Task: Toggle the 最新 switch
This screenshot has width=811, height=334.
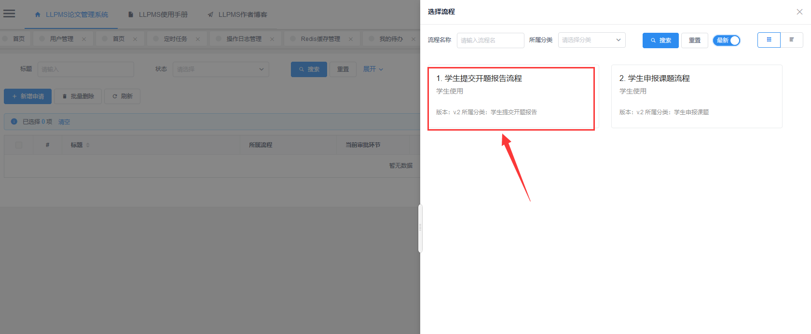Action: tap(727, 40)
